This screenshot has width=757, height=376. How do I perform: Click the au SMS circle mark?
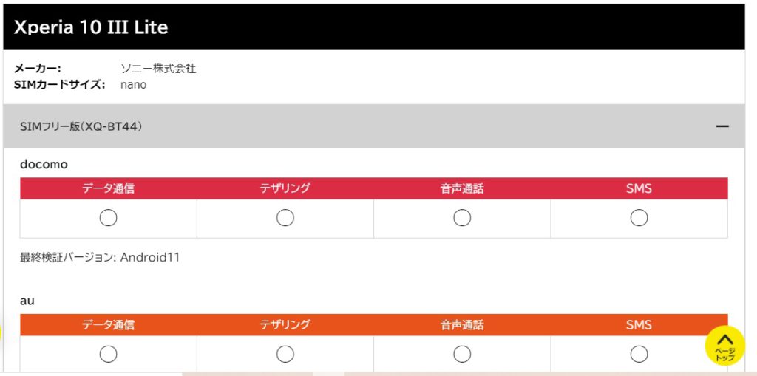639,355
